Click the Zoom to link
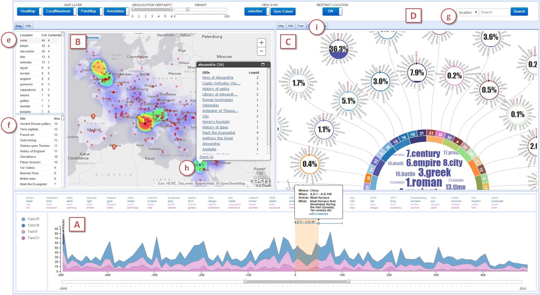The width and height of the screenshot is (540, 295). pos(206,157)
